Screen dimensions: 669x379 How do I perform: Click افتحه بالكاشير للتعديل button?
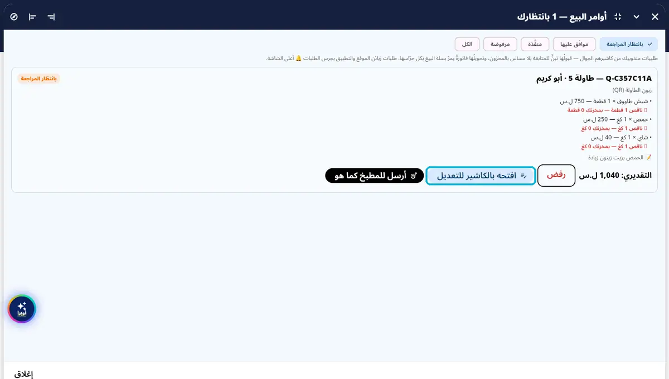(481, 176)
